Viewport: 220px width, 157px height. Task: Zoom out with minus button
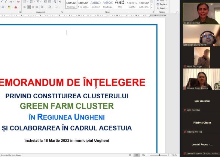coord(149,155)
